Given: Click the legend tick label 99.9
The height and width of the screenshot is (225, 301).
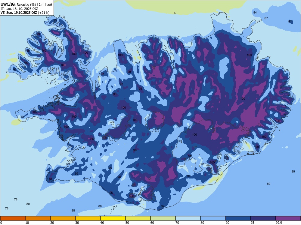Looking at the screenshot, I should coord(279,223).
